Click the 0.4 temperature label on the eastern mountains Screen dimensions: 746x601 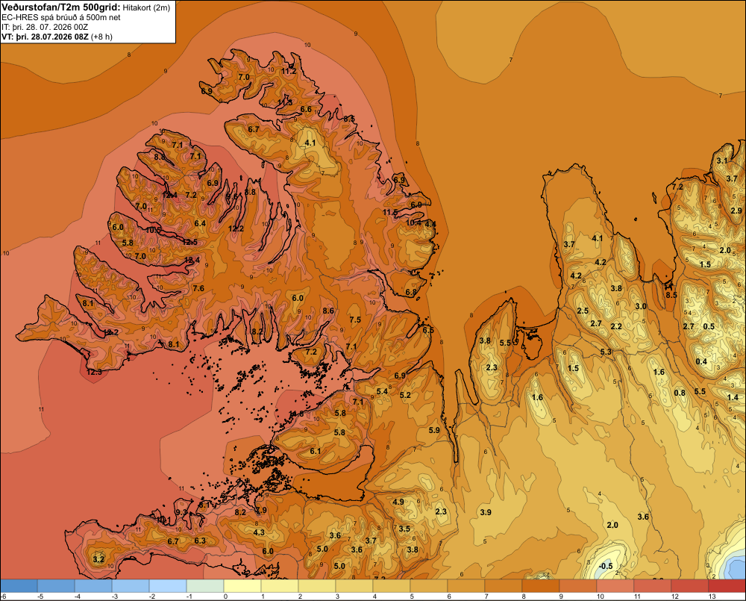(x=701, y=361)
